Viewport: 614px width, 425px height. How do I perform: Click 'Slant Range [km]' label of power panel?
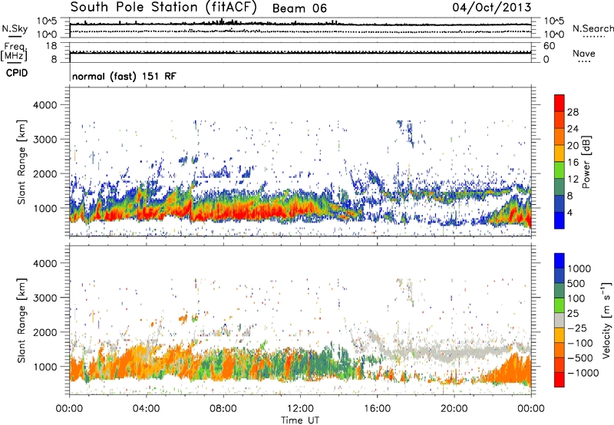coord(21,162)
